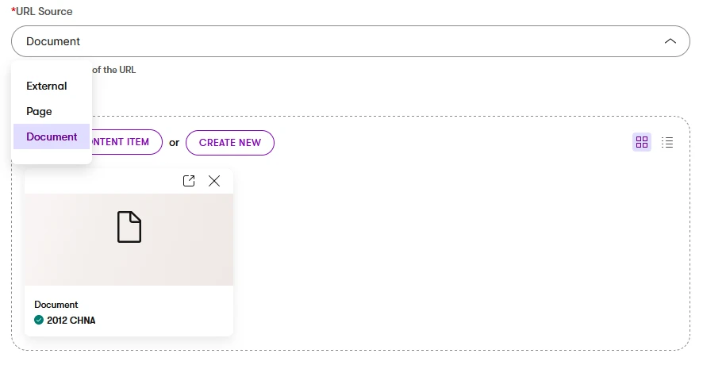
Task: Click the Document type label on the card
Action: click(x=56, y=305)
